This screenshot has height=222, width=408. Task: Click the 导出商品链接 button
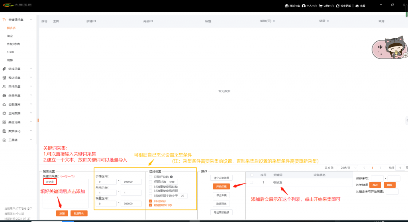coord(222,212)
